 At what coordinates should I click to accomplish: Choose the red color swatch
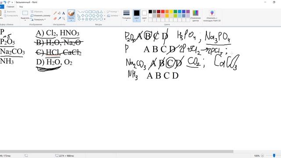pyautogui.click(x=163, y=12)
